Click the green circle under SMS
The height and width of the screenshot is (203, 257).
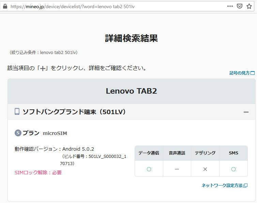(x=233, y=169)
